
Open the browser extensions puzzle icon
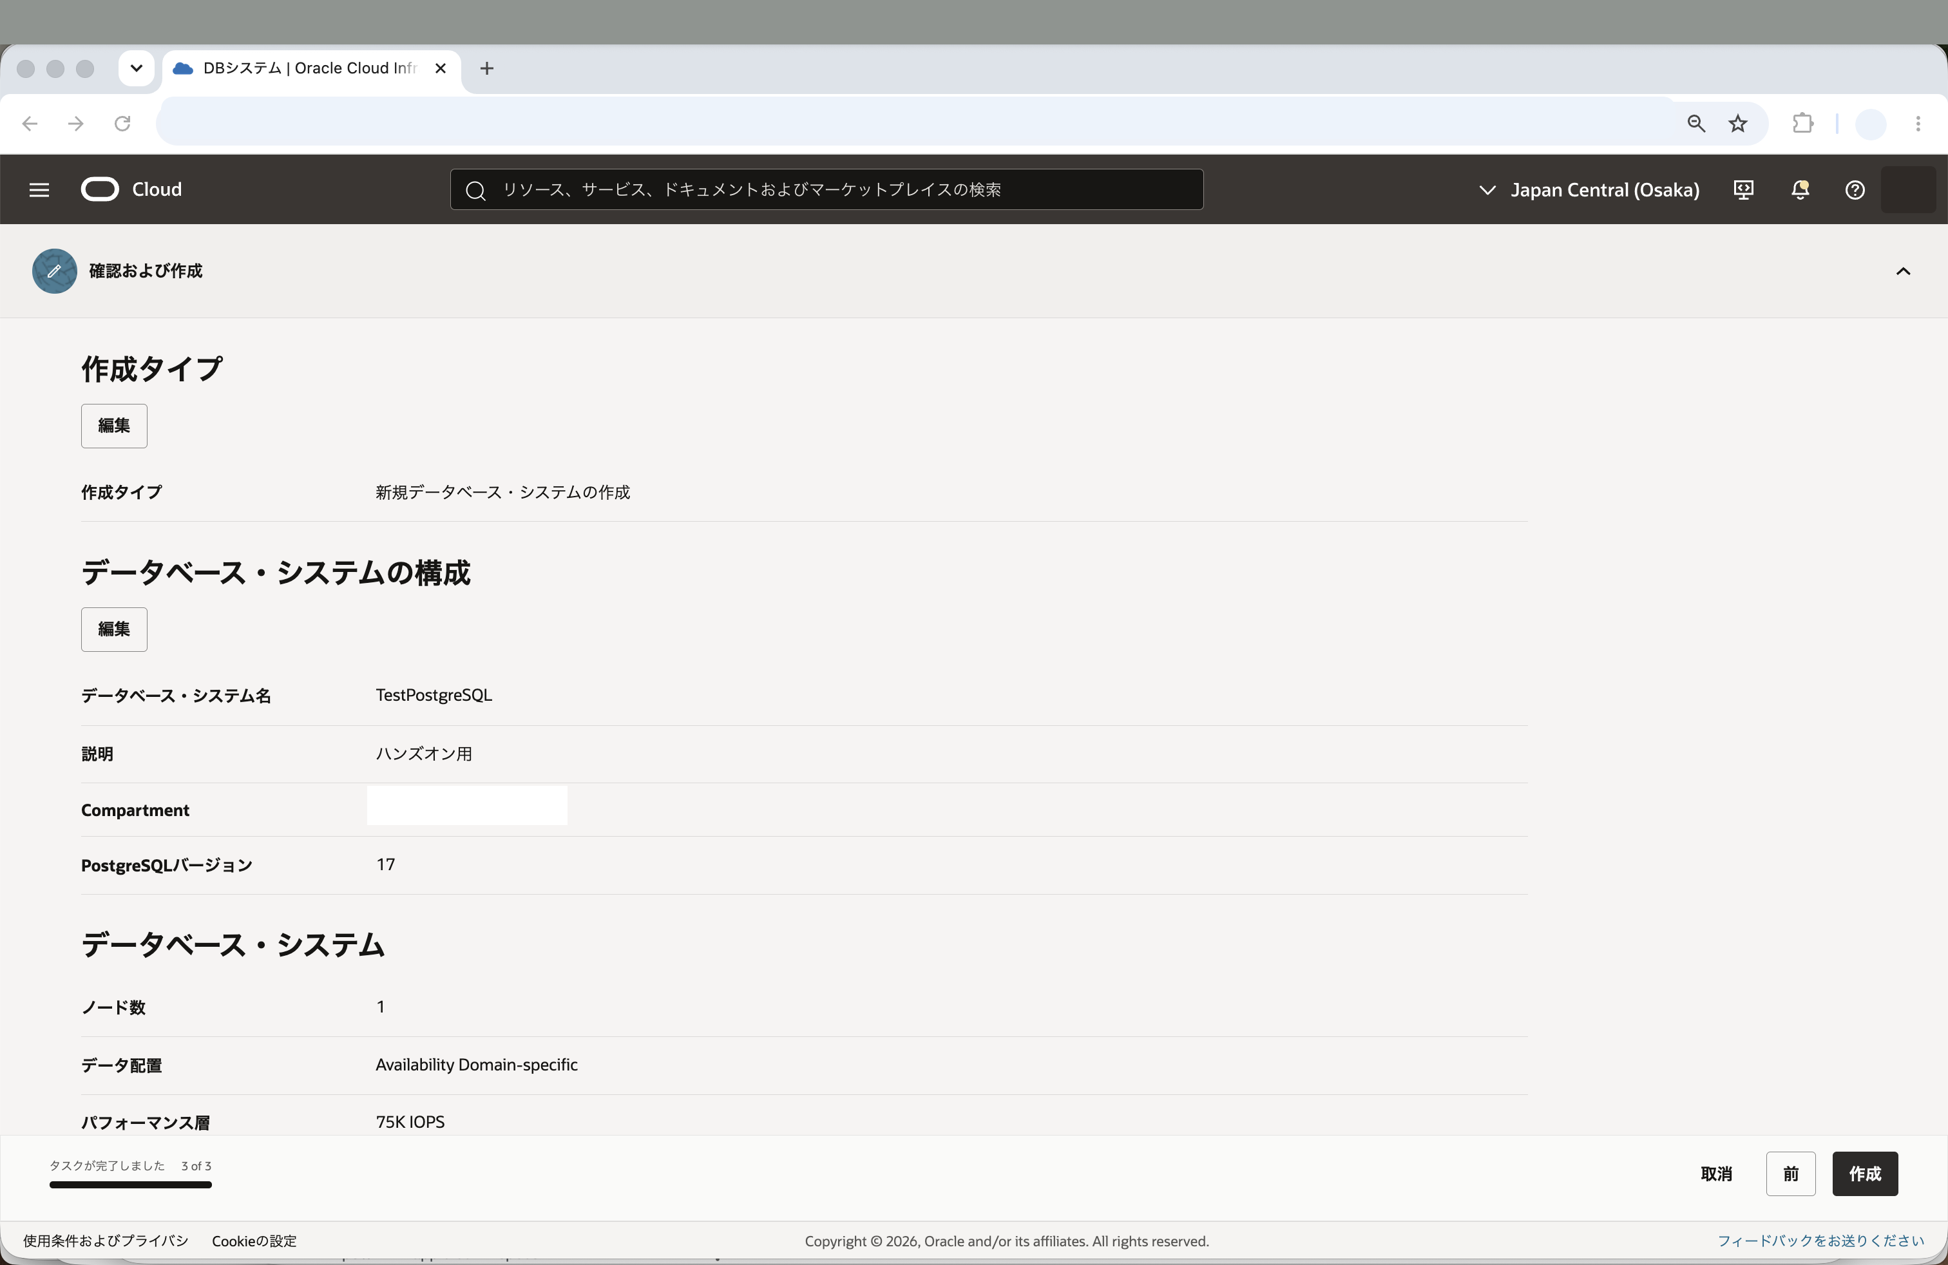(x=1803, y=124)
